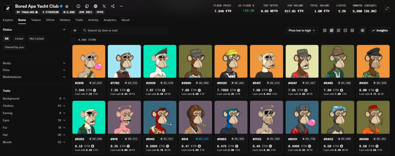Select the Not Listed status filter
This screenshot has height=156, width=395.
(x=36, y=38)
